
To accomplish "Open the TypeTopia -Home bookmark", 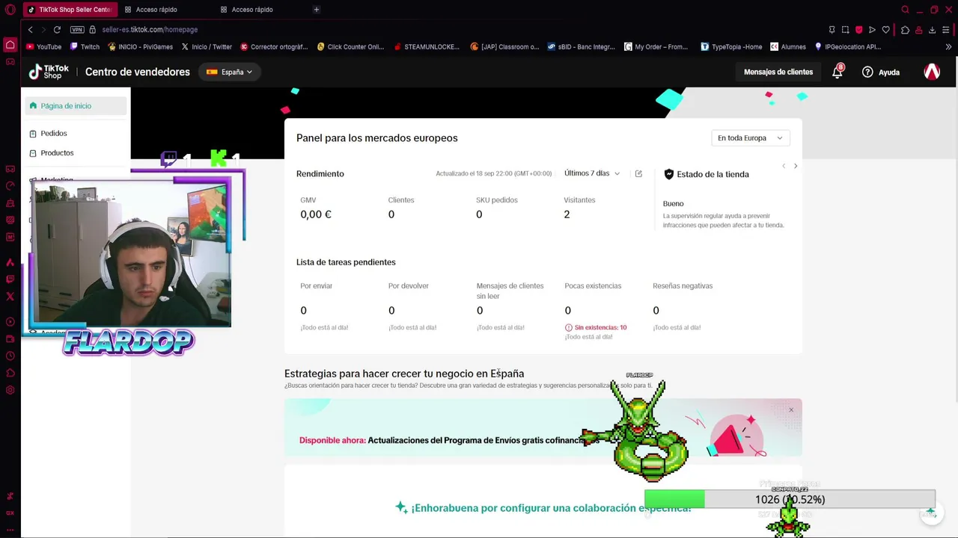I will click(x=731, y=46).
